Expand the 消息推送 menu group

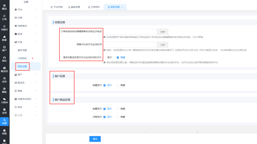point(26,26)
